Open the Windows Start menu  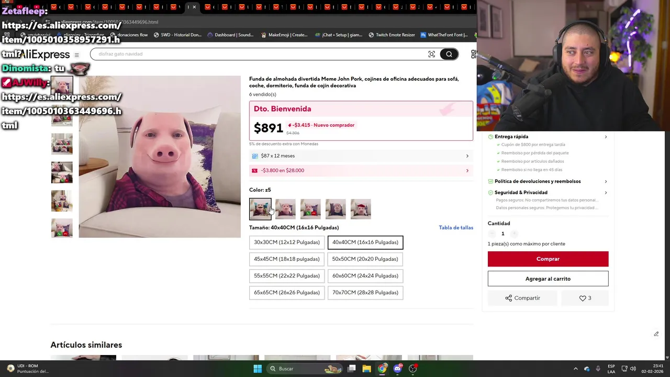point(258,369)
